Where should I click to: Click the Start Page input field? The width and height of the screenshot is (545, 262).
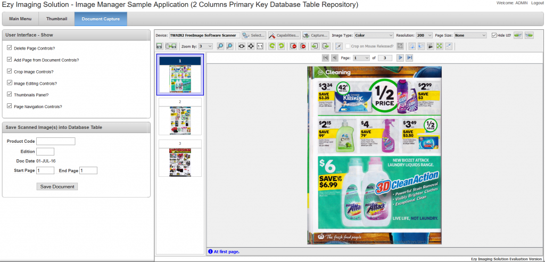pyautogui.click(x=45, y=170)
